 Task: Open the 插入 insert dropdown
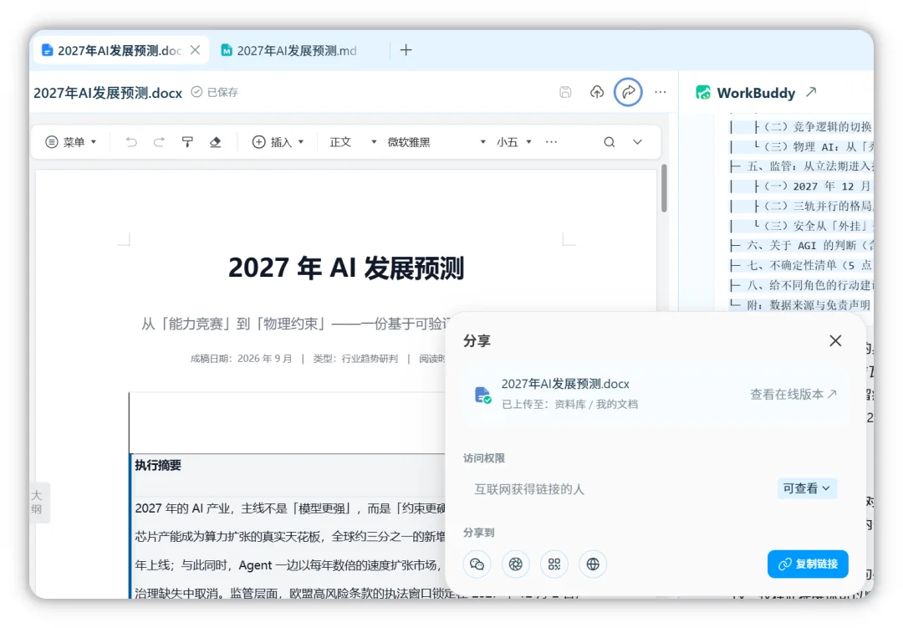click(278, 141)
